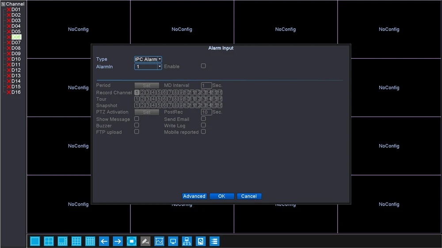The height and width of the screenshot is (248, 442).
Task: Select the top-right NoConfig video pane
Action: coord(389,29)
